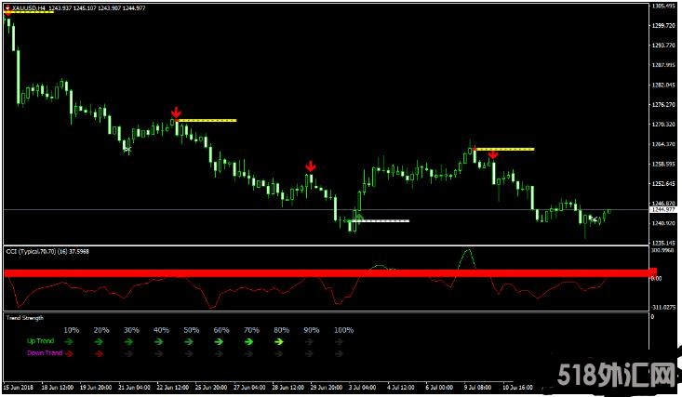This screenshot has width=682, height=397.
Task: Click the white cross marker near 21 Jun
Action: [x=127, y=150]
